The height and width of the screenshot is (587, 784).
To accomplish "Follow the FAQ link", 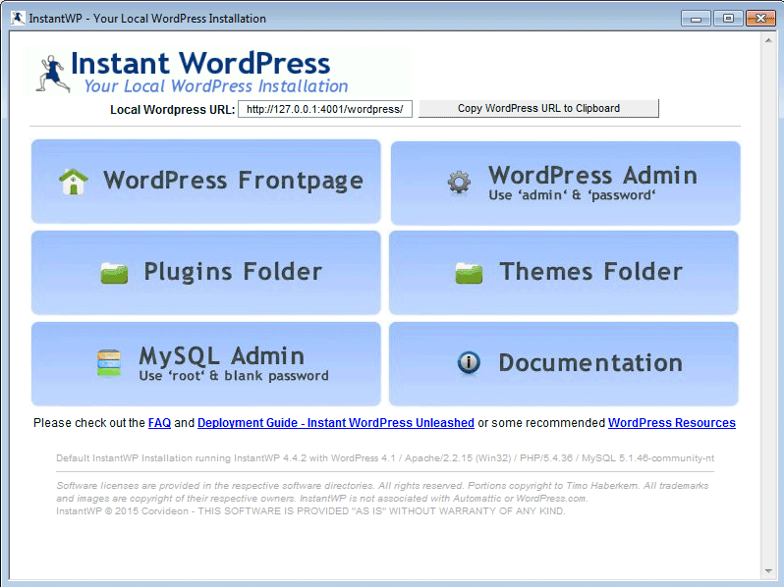I will tap(159, 423).
